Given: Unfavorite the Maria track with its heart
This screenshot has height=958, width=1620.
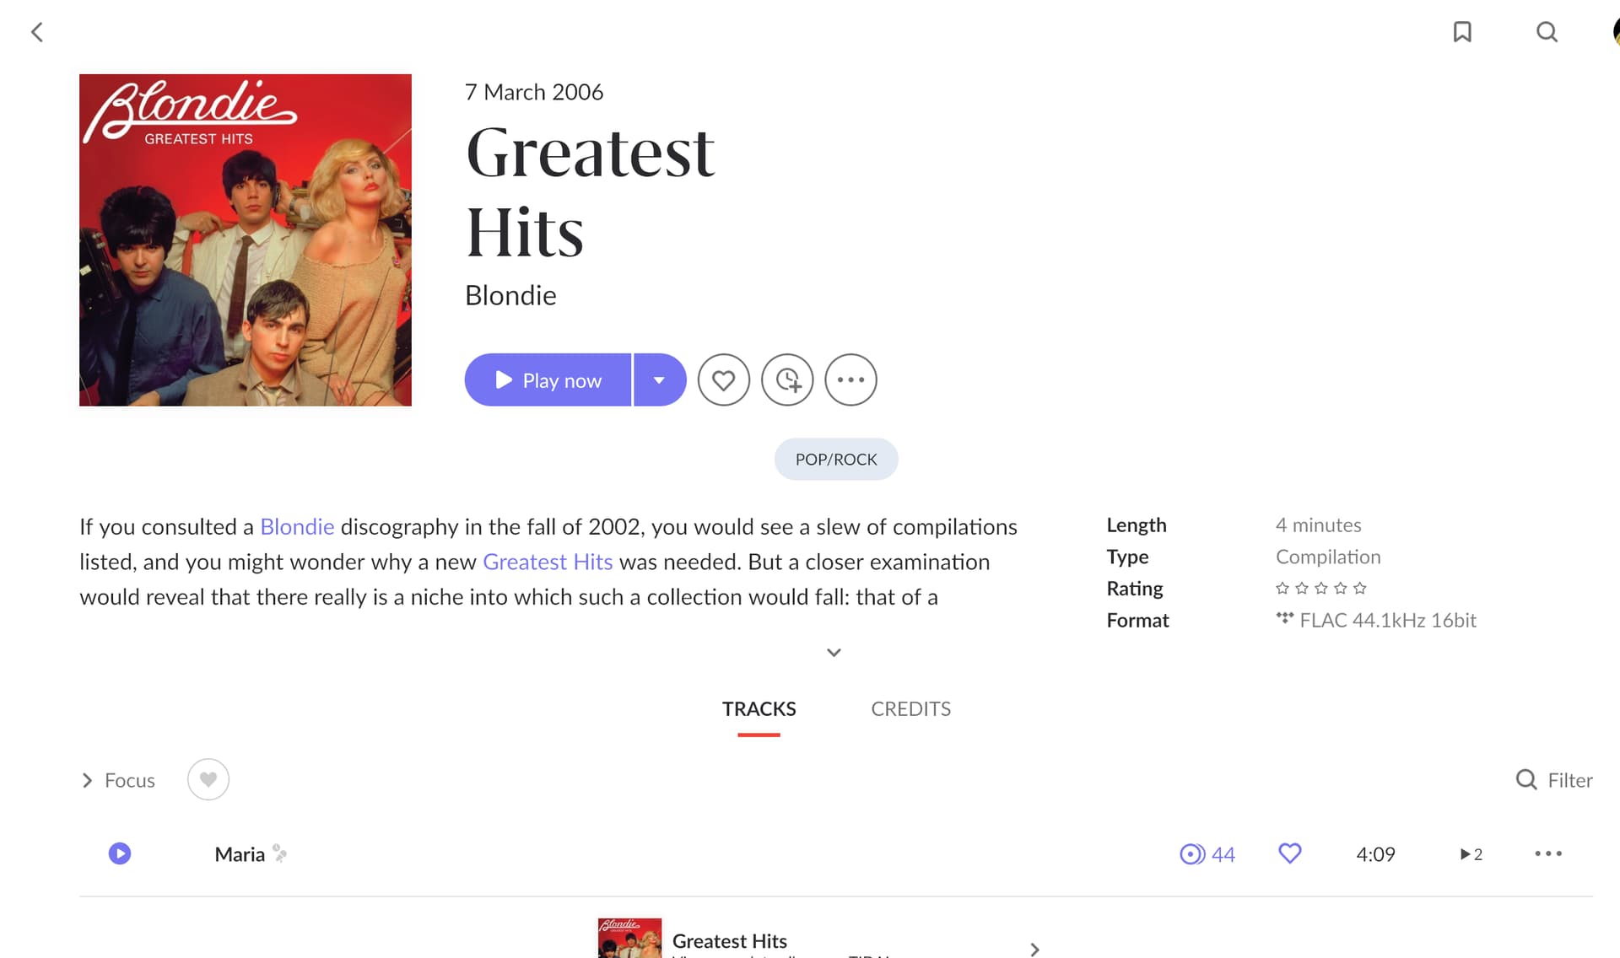Looking at the screenshot, I should pos(1290,853).
